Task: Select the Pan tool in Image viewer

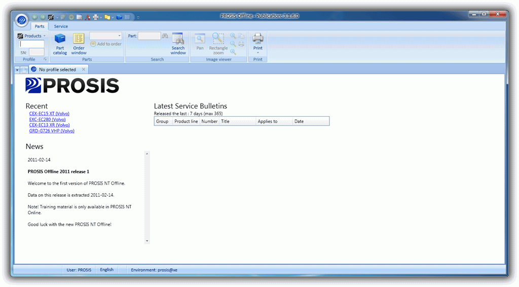Action: click(x=200, y=42)
